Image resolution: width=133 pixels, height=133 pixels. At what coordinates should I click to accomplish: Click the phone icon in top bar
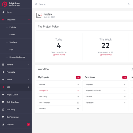[129, 4]
